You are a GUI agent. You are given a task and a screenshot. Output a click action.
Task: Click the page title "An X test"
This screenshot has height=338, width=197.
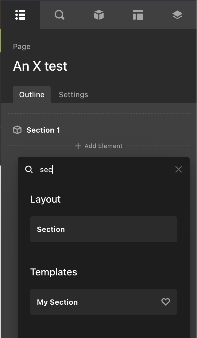coord(40,66)
